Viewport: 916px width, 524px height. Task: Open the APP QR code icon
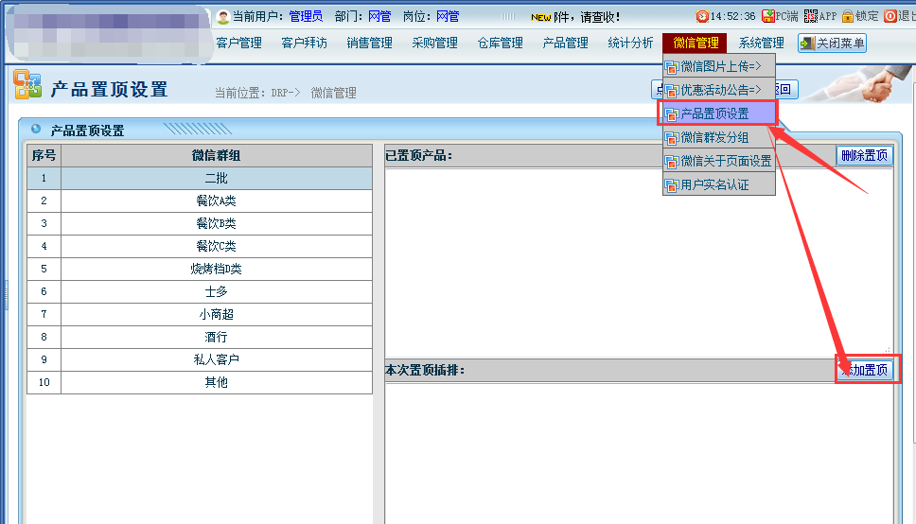click(x=810, y=16)
